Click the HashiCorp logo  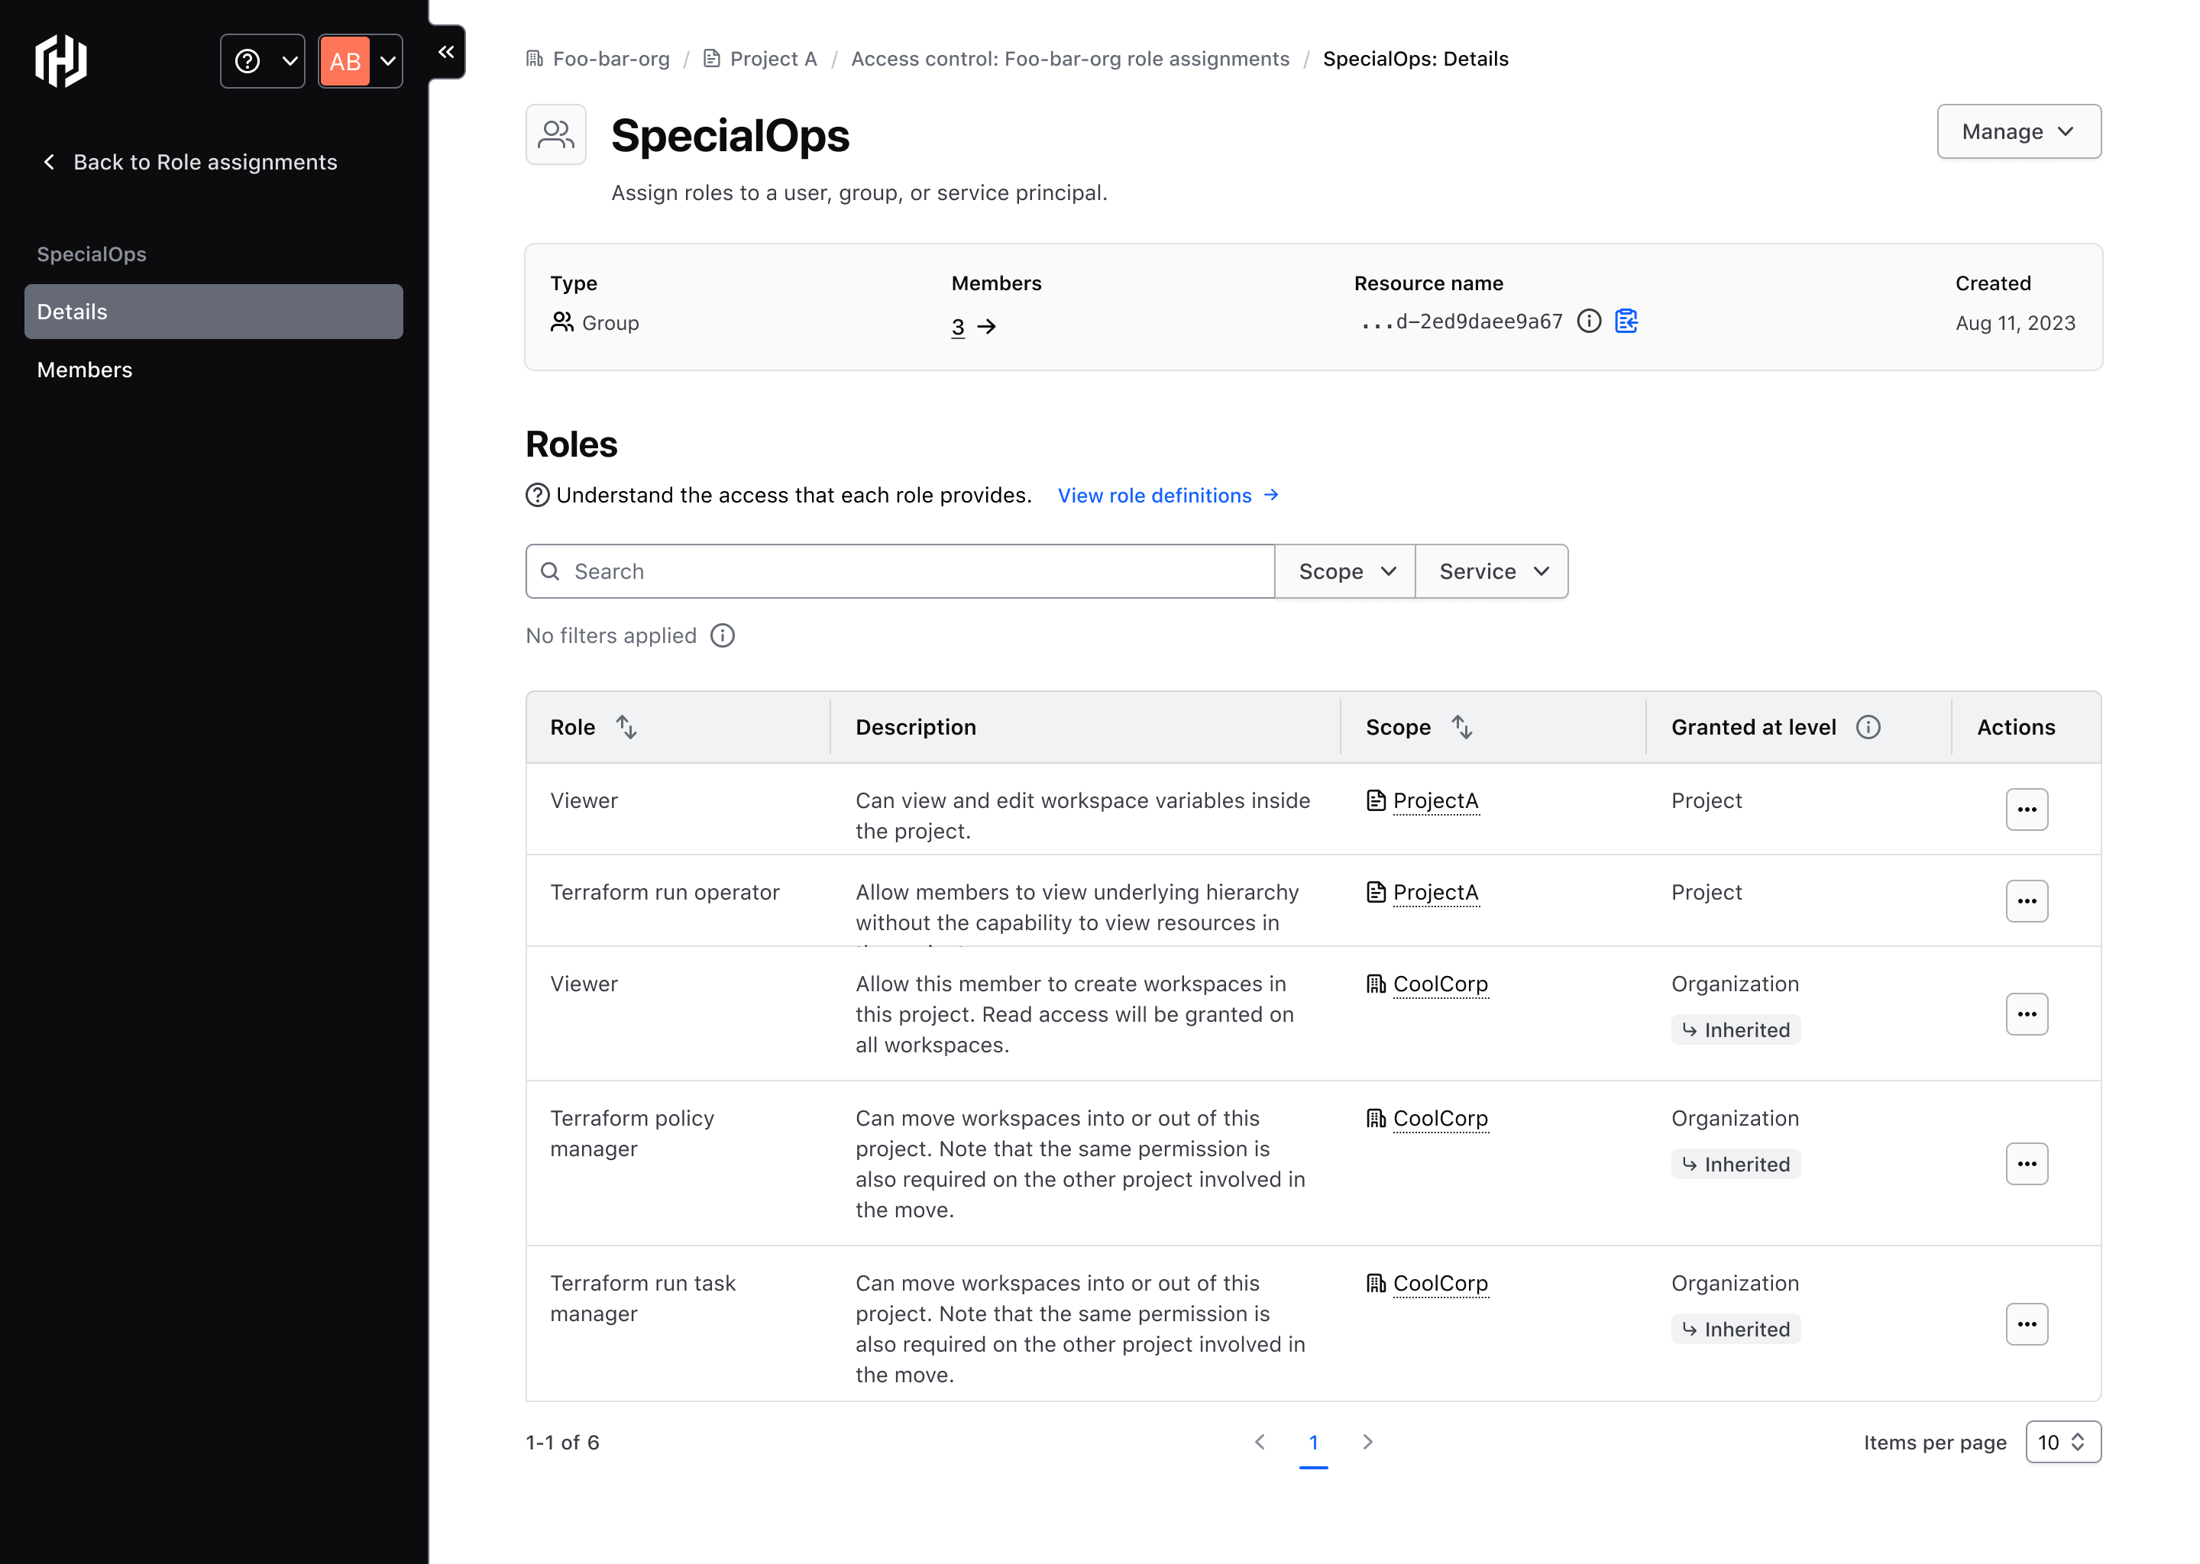(x=60, y=60)
